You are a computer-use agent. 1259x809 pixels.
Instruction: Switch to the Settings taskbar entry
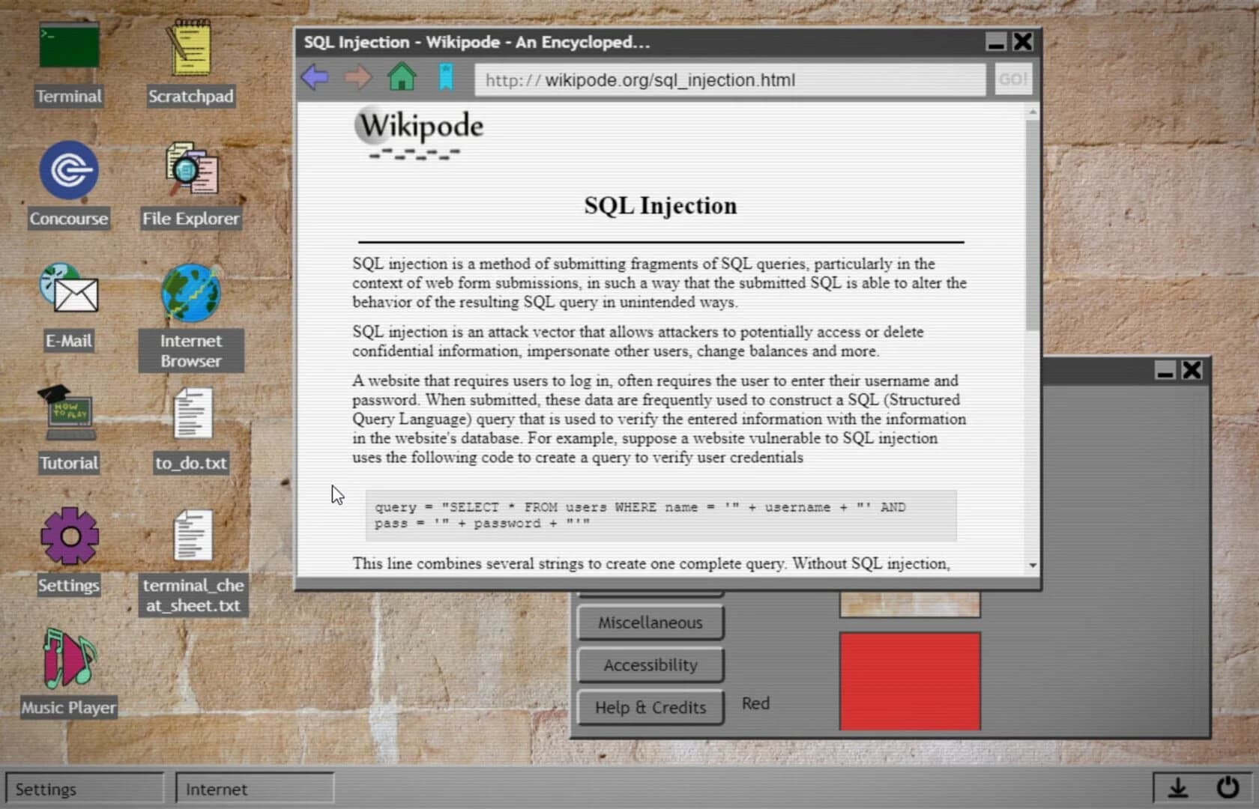(84, 788)
